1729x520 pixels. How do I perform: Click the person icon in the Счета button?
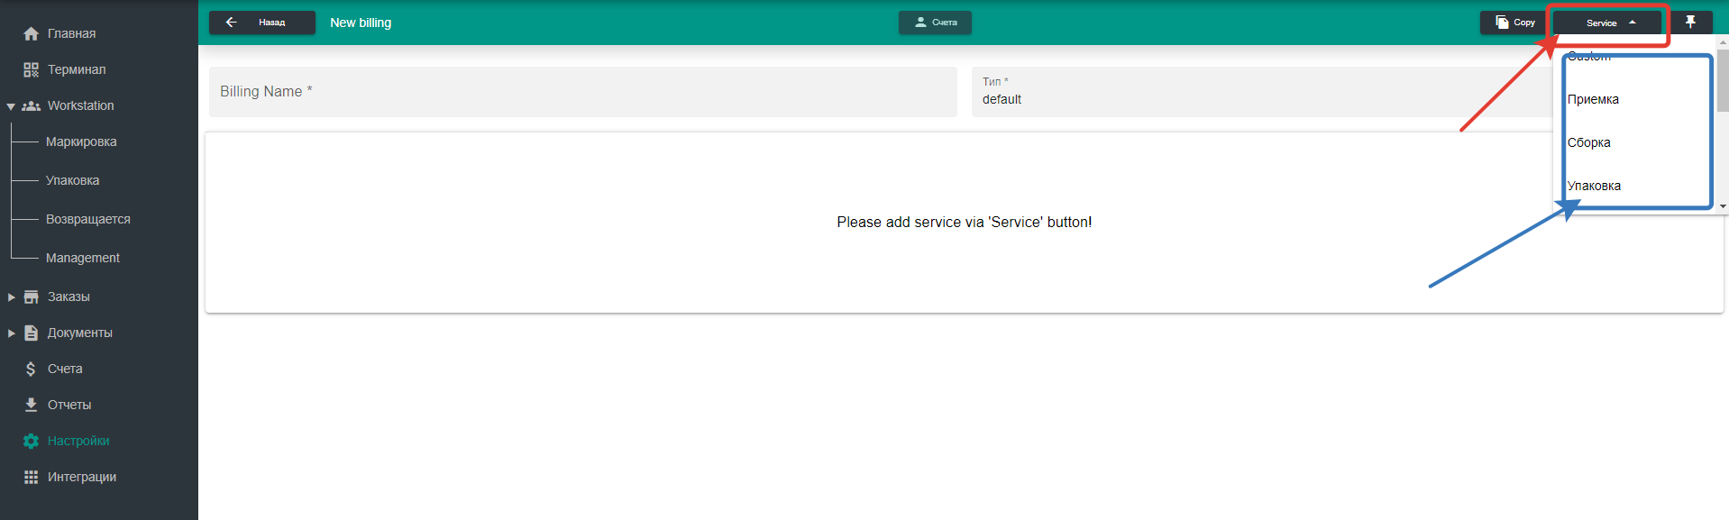click(x=920, y=22)
